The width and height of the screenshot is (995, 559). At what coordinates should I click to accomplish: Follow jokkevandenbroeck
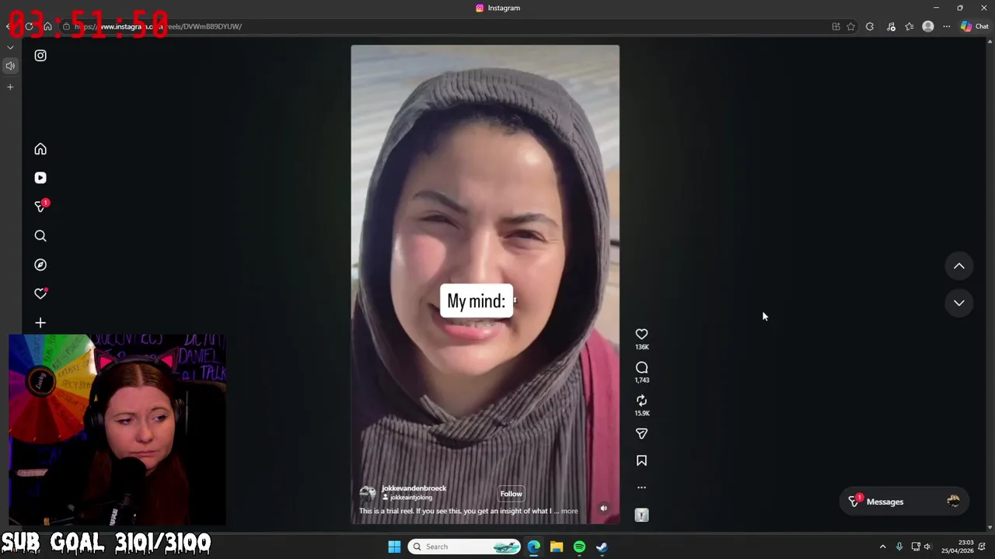[x=511, y=494]
